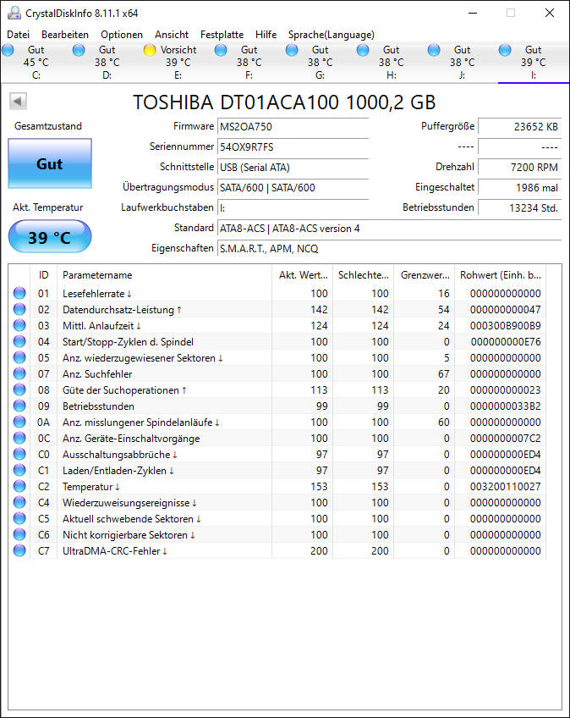Click the CrystalDiskInfo title bar app icon
Viewport: 570px width, 718px height.
(x=14, y=13)
